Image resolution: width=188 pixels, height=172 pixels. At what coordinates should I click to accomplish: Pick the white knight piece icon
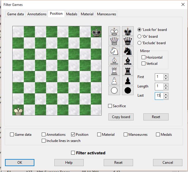click(114, 51)
